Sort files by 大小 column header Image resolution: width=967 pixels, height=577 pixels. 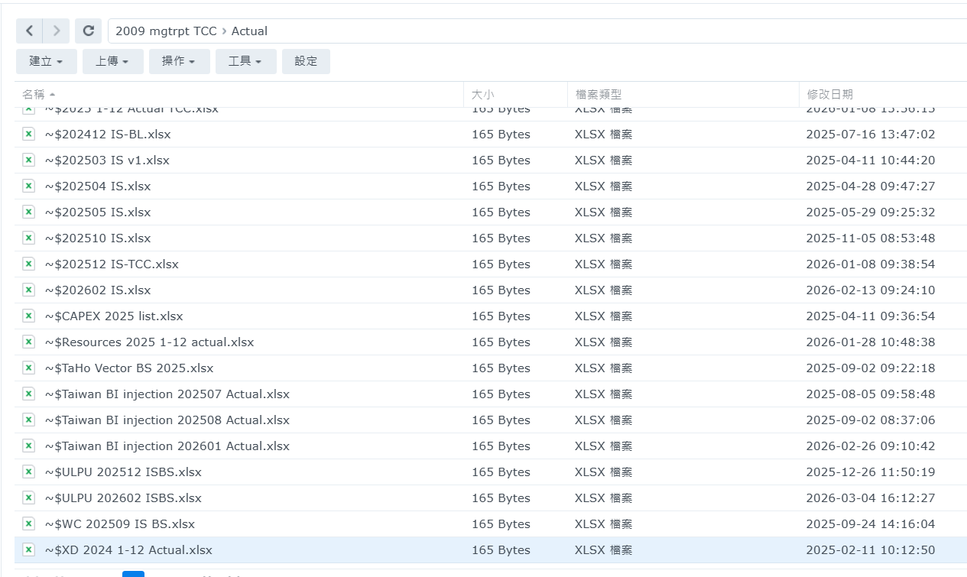click(x=482, y=94)
